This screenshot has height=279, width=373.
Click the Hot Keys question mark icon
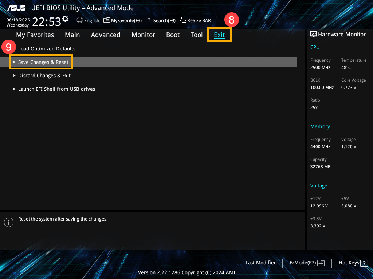pos(364,263)
